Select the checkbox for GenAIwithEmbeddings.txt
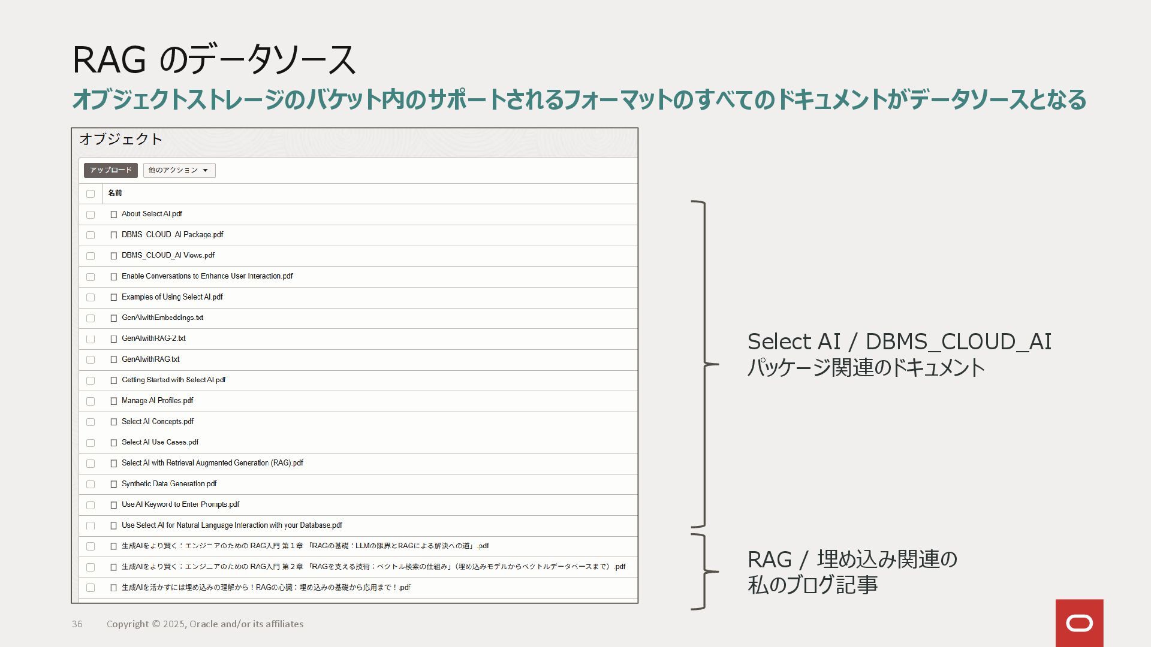This screenshot has height=647, width=1151. [91, 318]
